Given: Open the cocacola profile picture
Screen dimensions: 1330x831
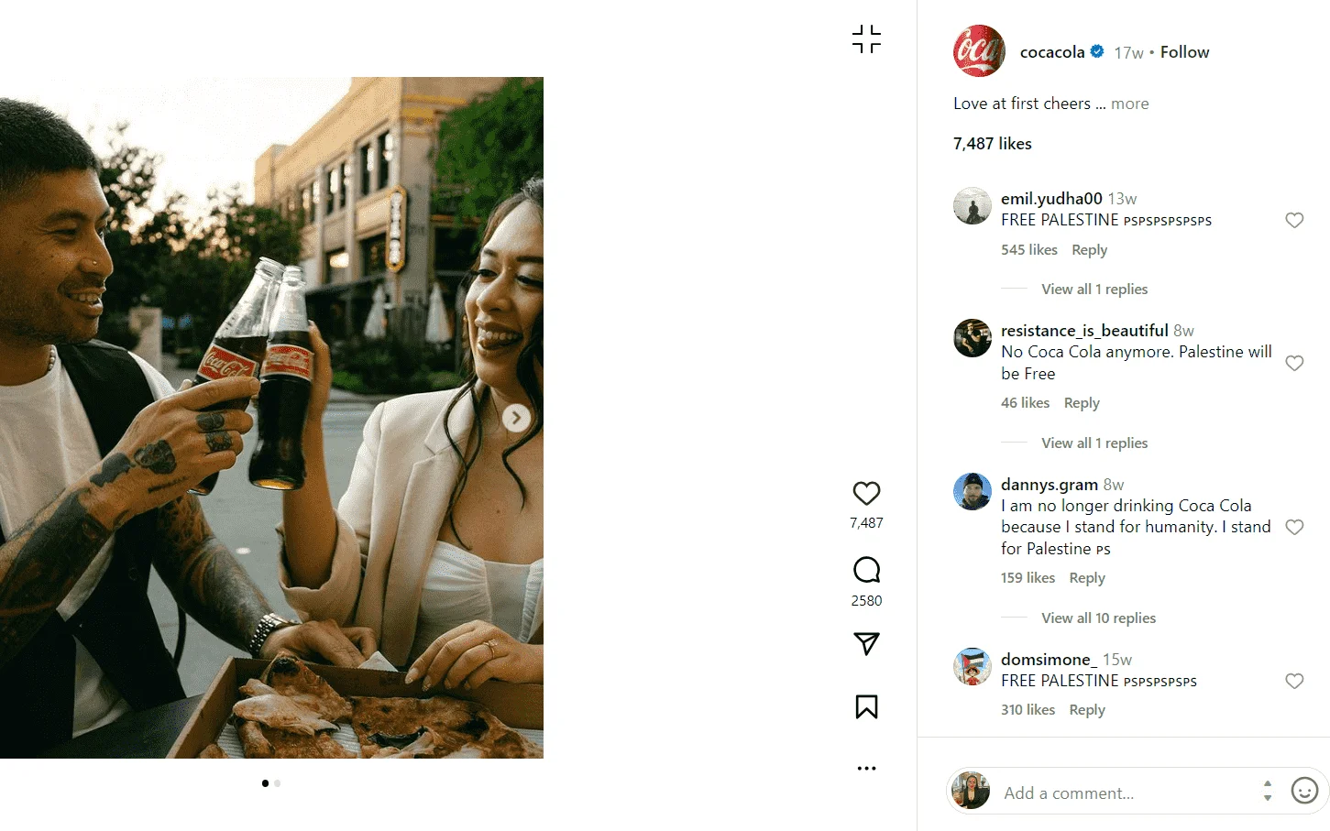Looking at the screenshot, I should point(979,51).
